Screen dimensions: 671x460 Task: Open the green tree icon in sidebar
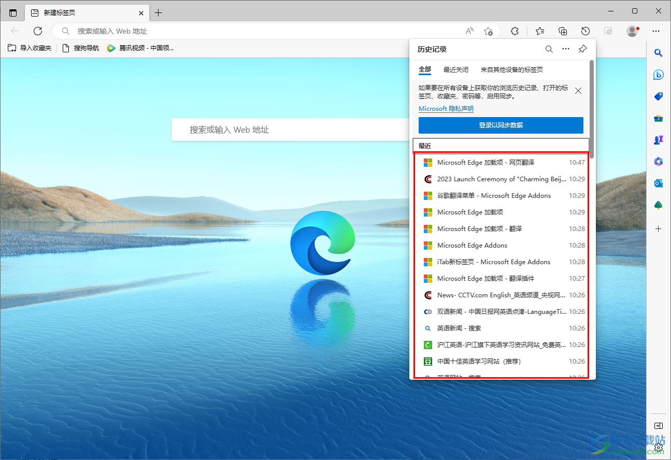[x=659, y=205]
